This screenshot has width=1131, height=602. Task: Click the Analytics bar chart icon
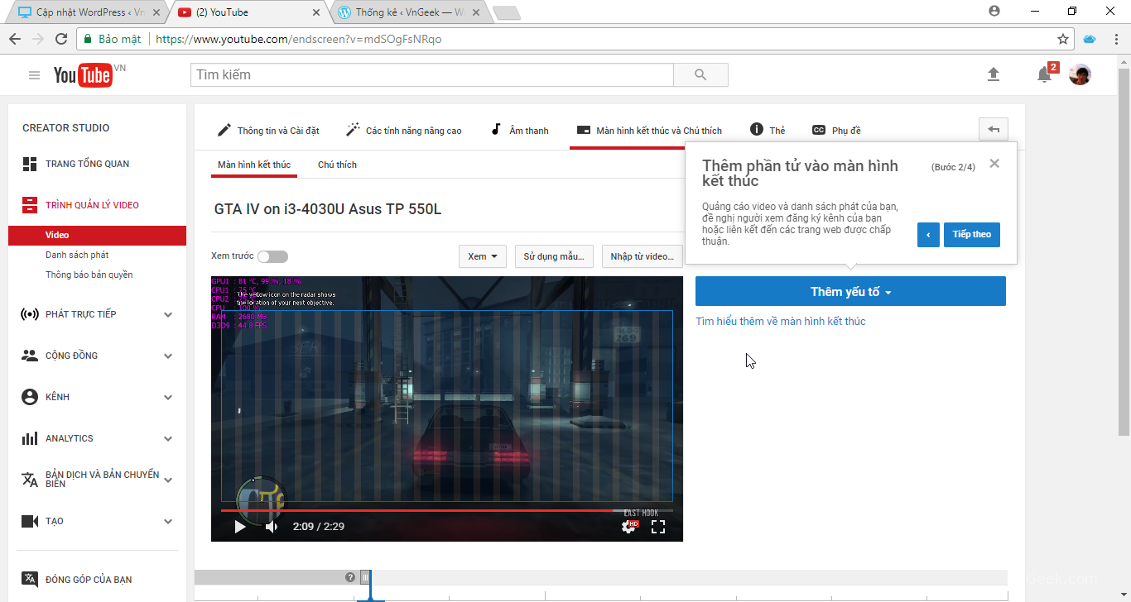pos(30,438)
